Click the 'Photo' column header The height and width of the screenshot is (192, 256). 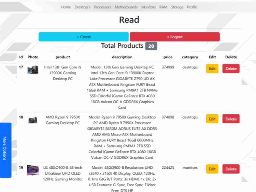pos(33,57)
